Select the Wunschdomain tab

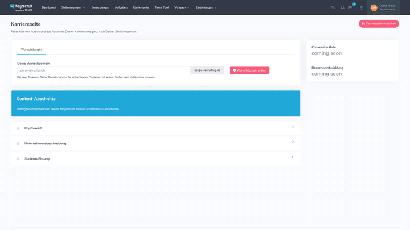pos(31,49)
